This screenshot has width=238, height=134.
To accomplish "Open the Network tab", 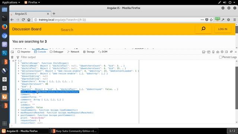I will (x=73, y=52).
